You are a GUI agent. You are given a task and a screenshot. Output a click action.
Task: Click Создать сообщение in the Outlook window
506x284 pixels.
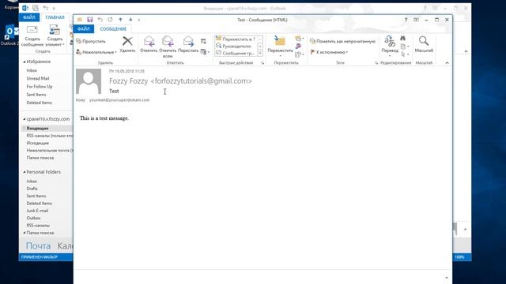click(32, 35)
